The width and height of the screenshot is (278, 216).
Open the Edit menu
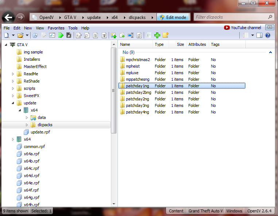coord(17,28)
